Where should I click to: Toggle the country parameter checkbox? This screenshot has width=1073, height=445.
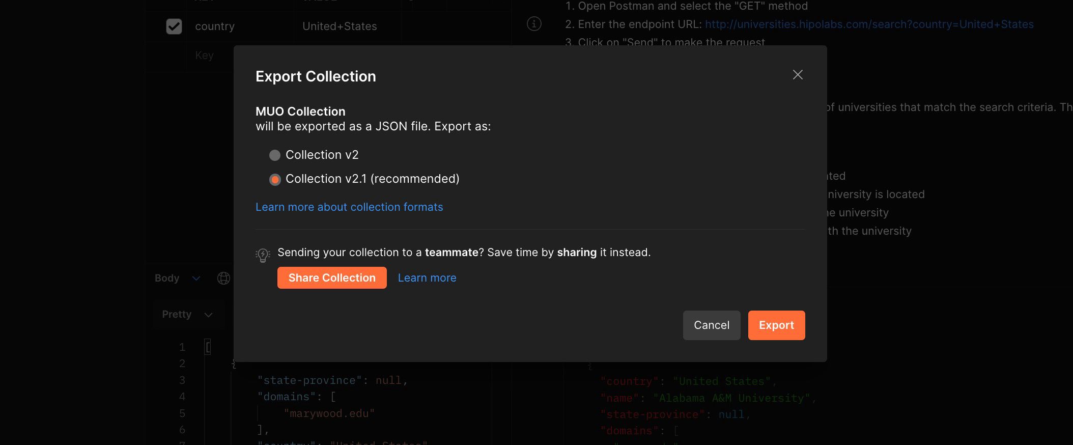(x=174, y=26)
